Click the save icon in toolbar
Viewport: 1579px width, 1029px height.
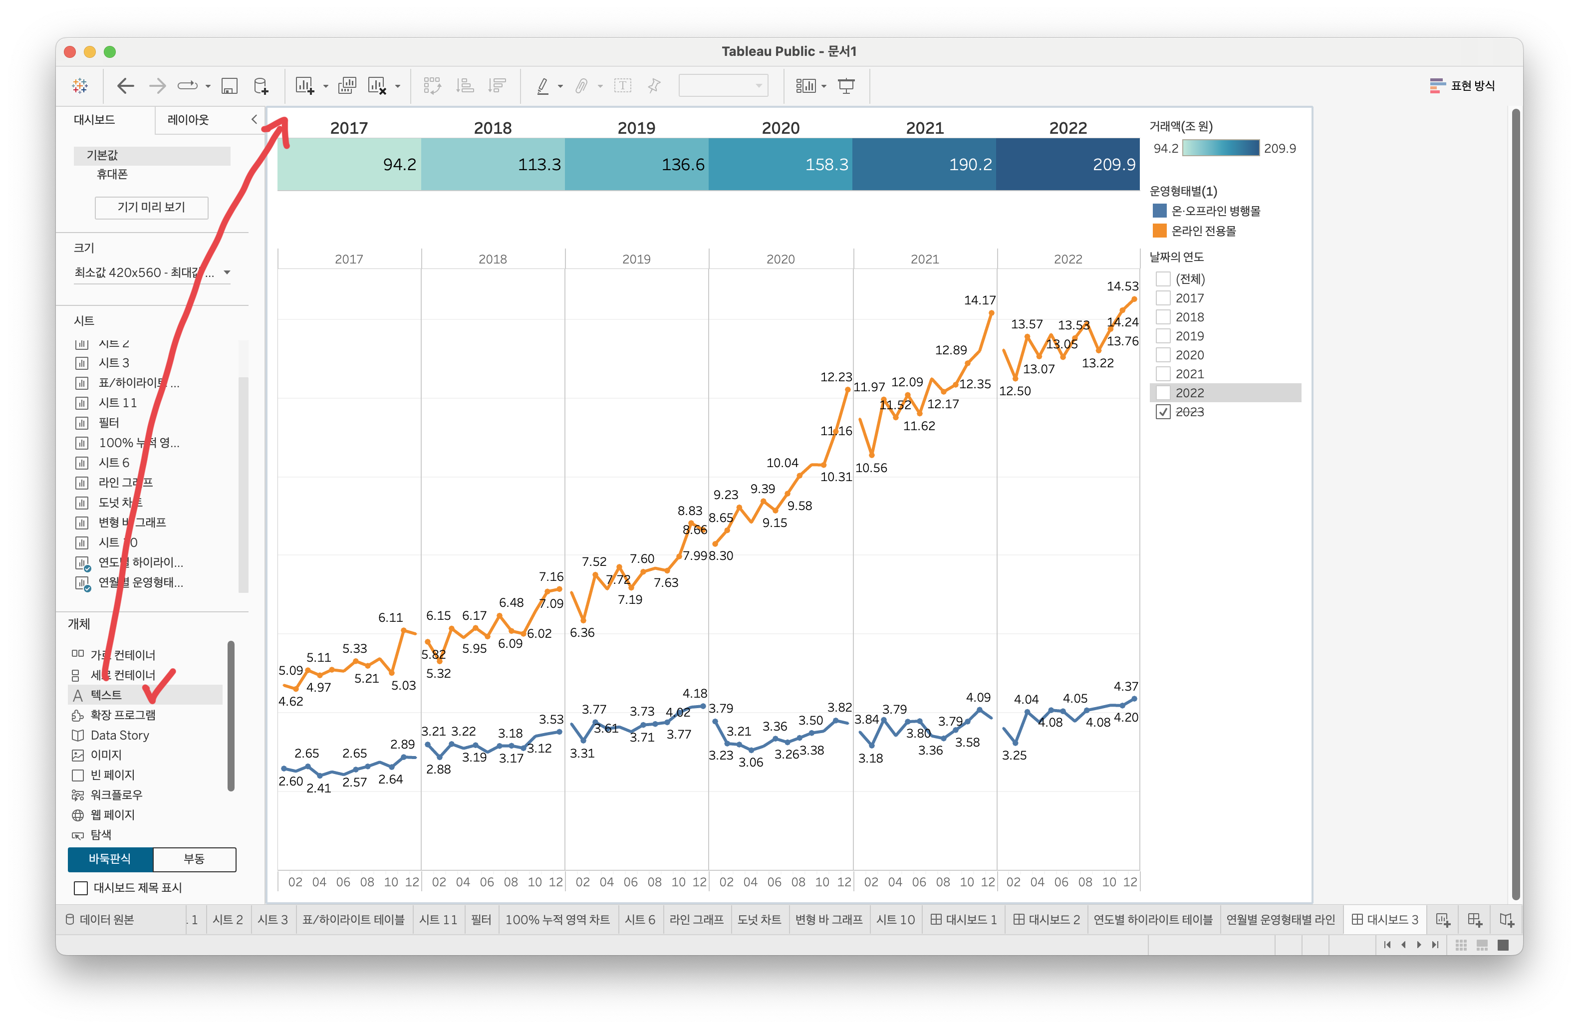tap(230, 86)
